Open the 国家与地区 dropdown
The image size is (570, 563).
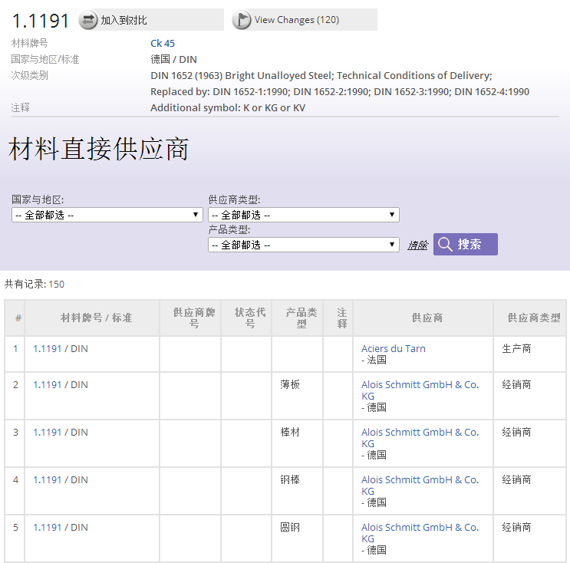(x=107, y=215)
